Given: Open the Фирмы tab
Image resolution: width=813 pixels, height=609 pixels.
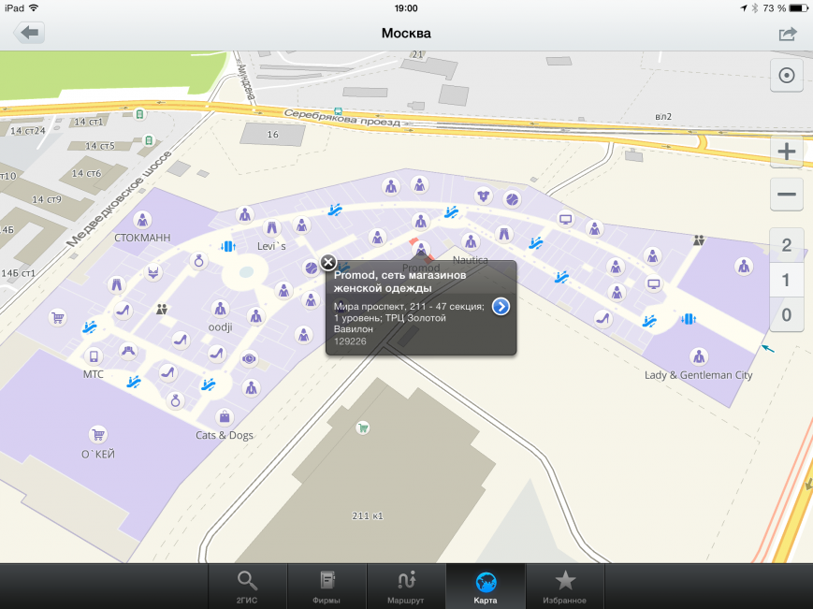Looking at the screenshot, I should [x=327, y=587].
